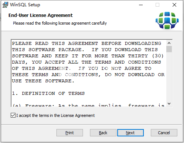The height and width of the screenshot is (143, 184).
Task: Click the '1. DEFINITION OF TERMS' line
Action: [48, 93]
